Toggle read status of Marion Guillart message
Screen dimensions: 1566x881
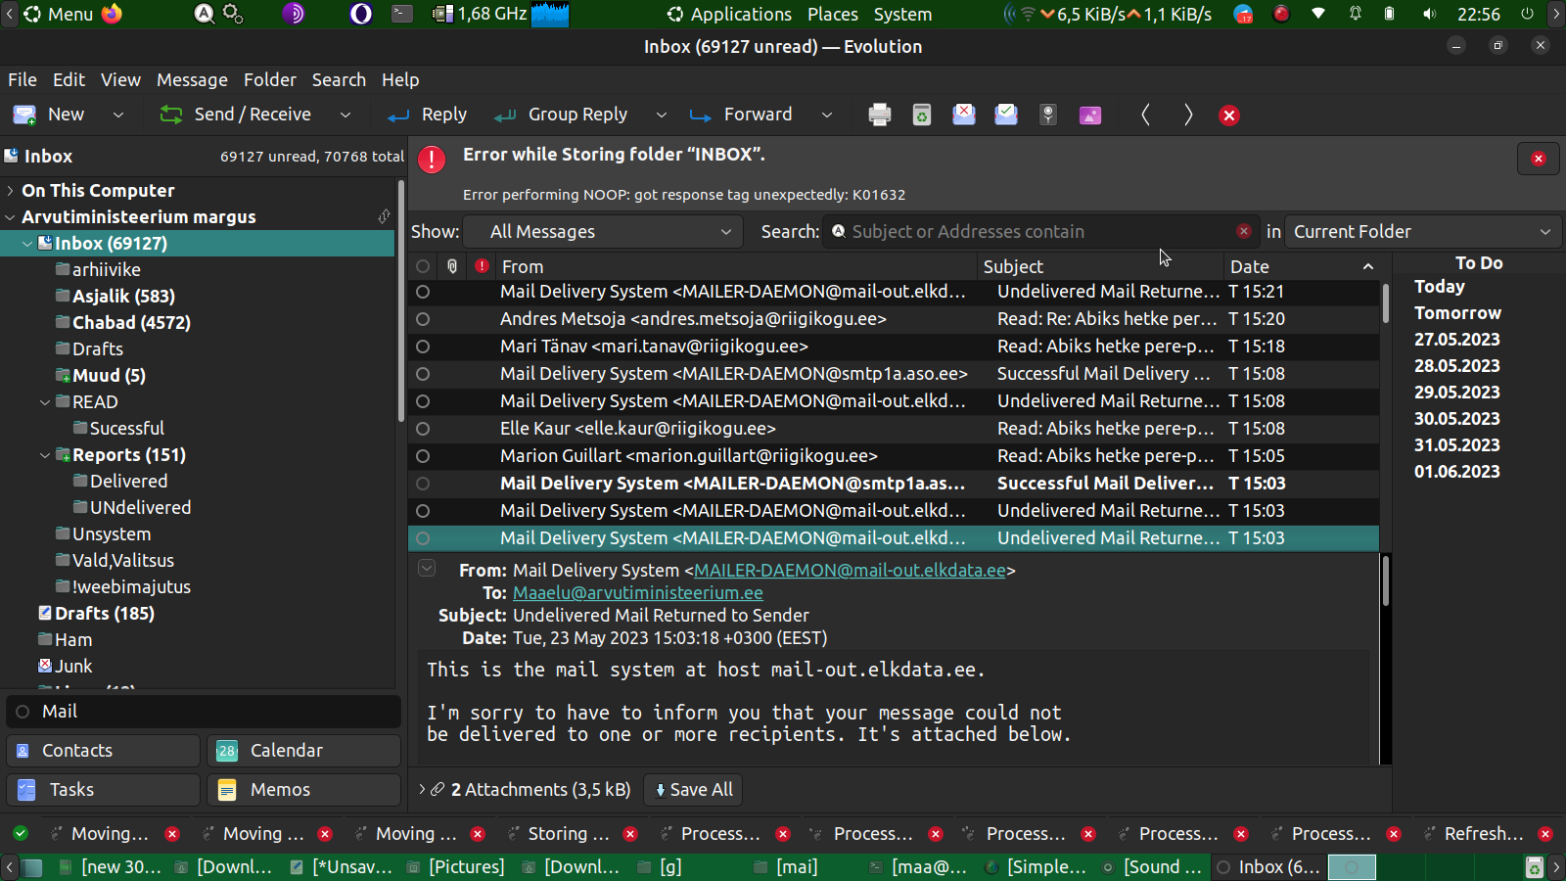pos(423,456)
